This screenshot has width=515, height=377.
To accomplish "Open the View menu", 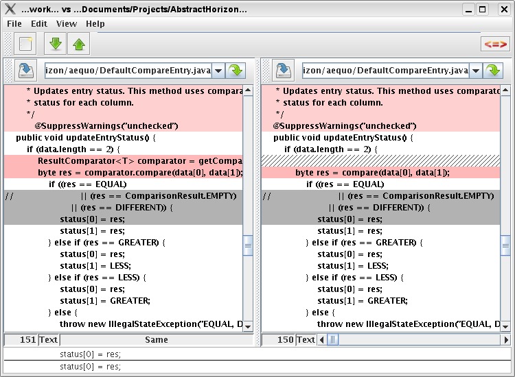I will click(x=67, y=23).
